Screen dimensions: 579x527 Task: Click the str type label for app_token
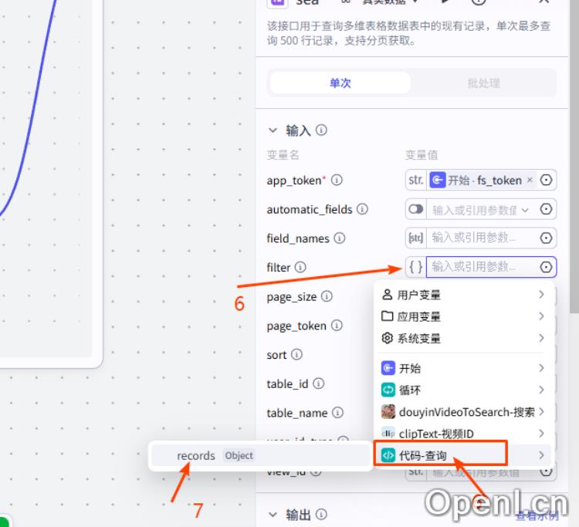416,180
